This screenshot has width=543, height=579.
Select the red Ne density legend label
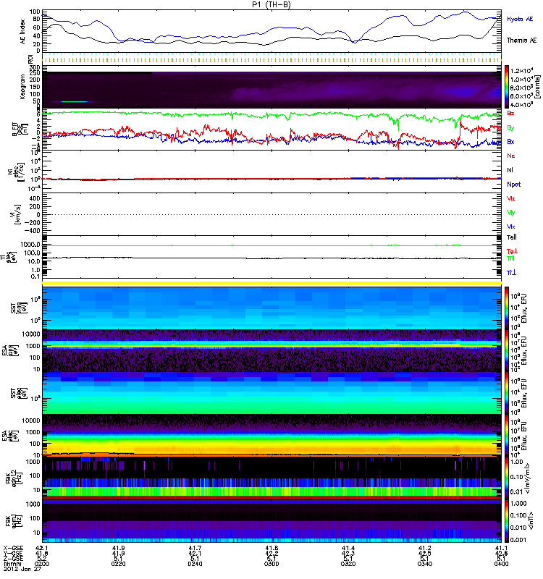coord(511,156)
